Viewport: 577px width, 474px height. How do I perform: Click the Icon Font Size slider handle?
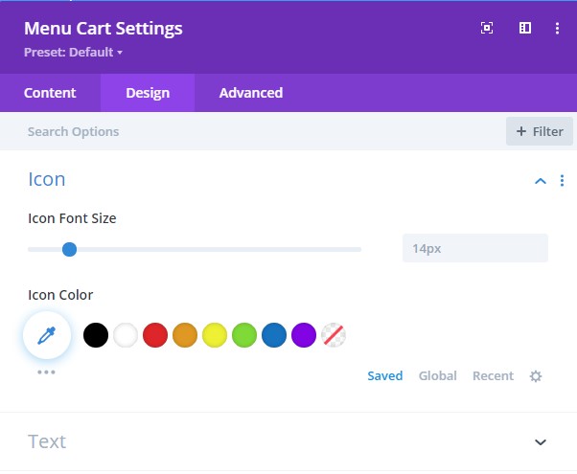(69, 249)
